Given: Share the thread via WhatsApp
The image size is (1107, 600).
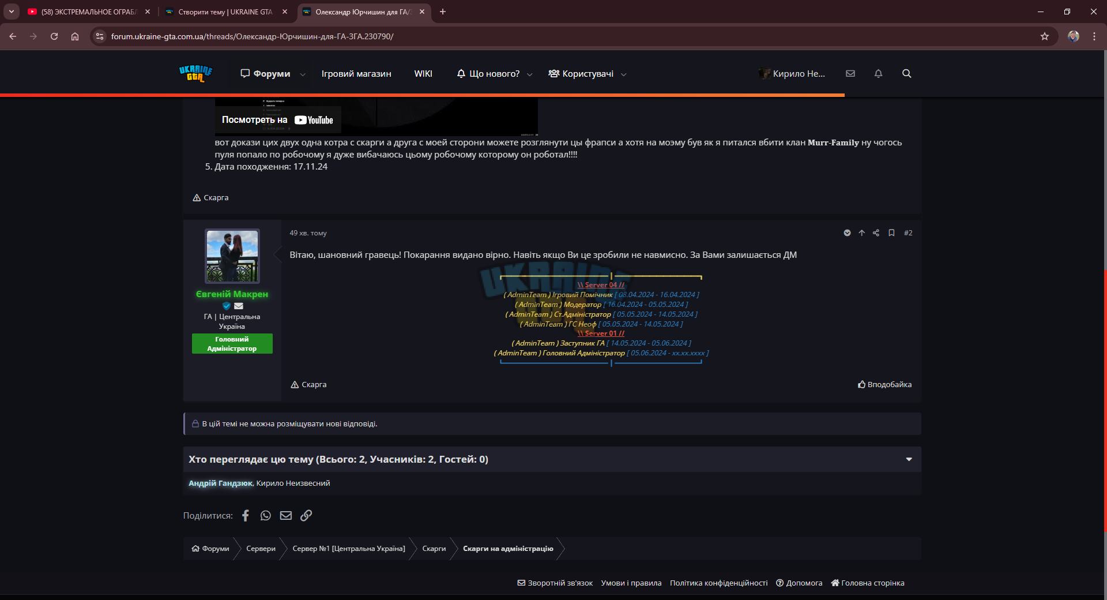Looking at the screenshot, I should 266,515.
